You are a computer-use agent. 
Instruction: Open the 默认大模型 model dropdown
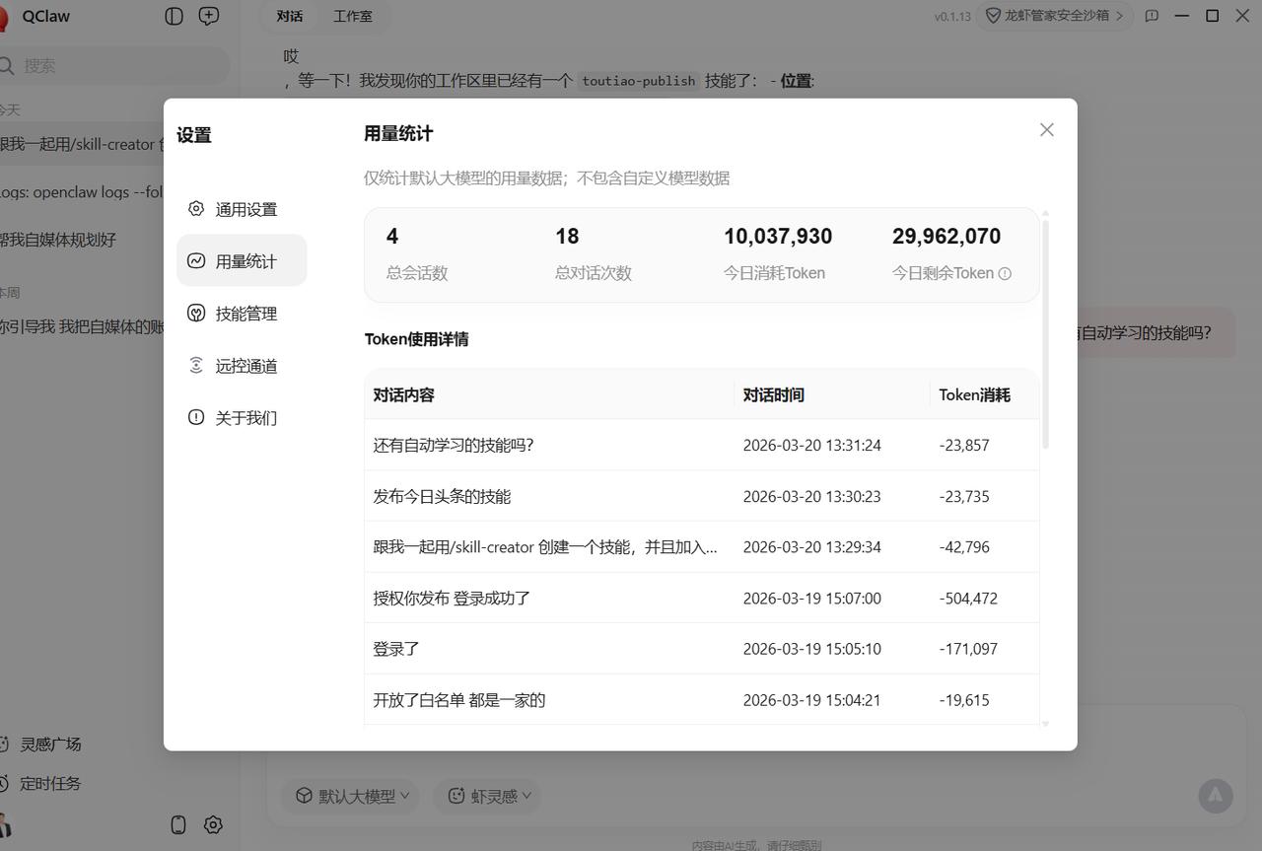click(350, 796)
